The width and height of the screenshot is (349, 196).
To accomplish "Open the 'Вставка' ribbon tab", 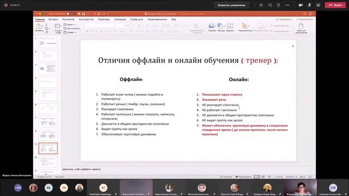I will pyautogui.click(x=53, y=20).
